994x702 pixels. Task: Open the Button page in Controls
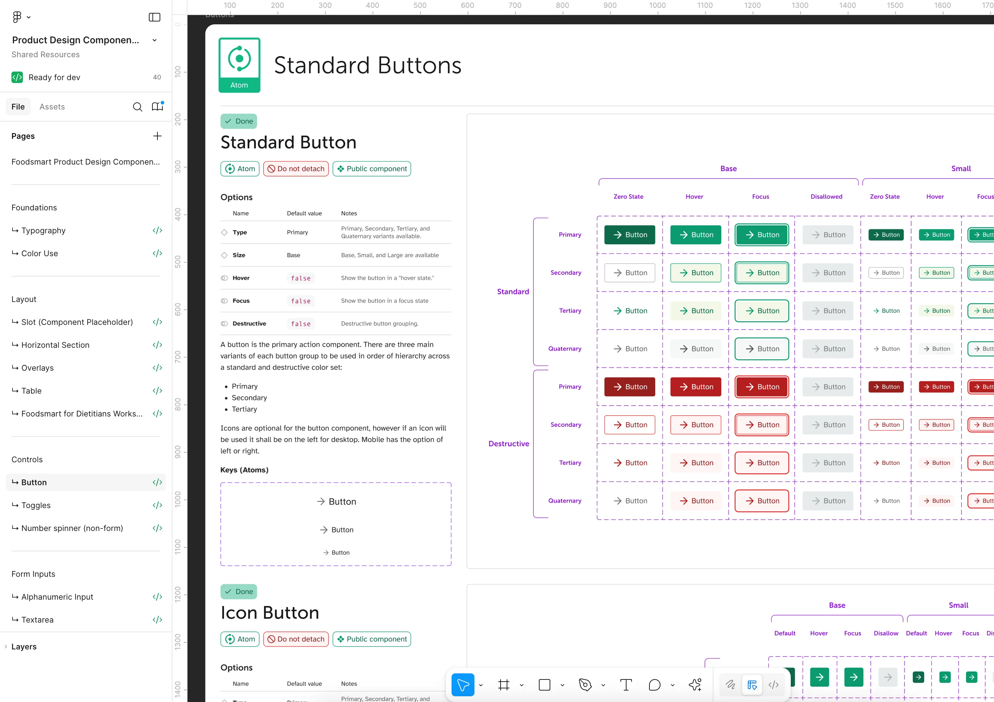coord(86,483)
